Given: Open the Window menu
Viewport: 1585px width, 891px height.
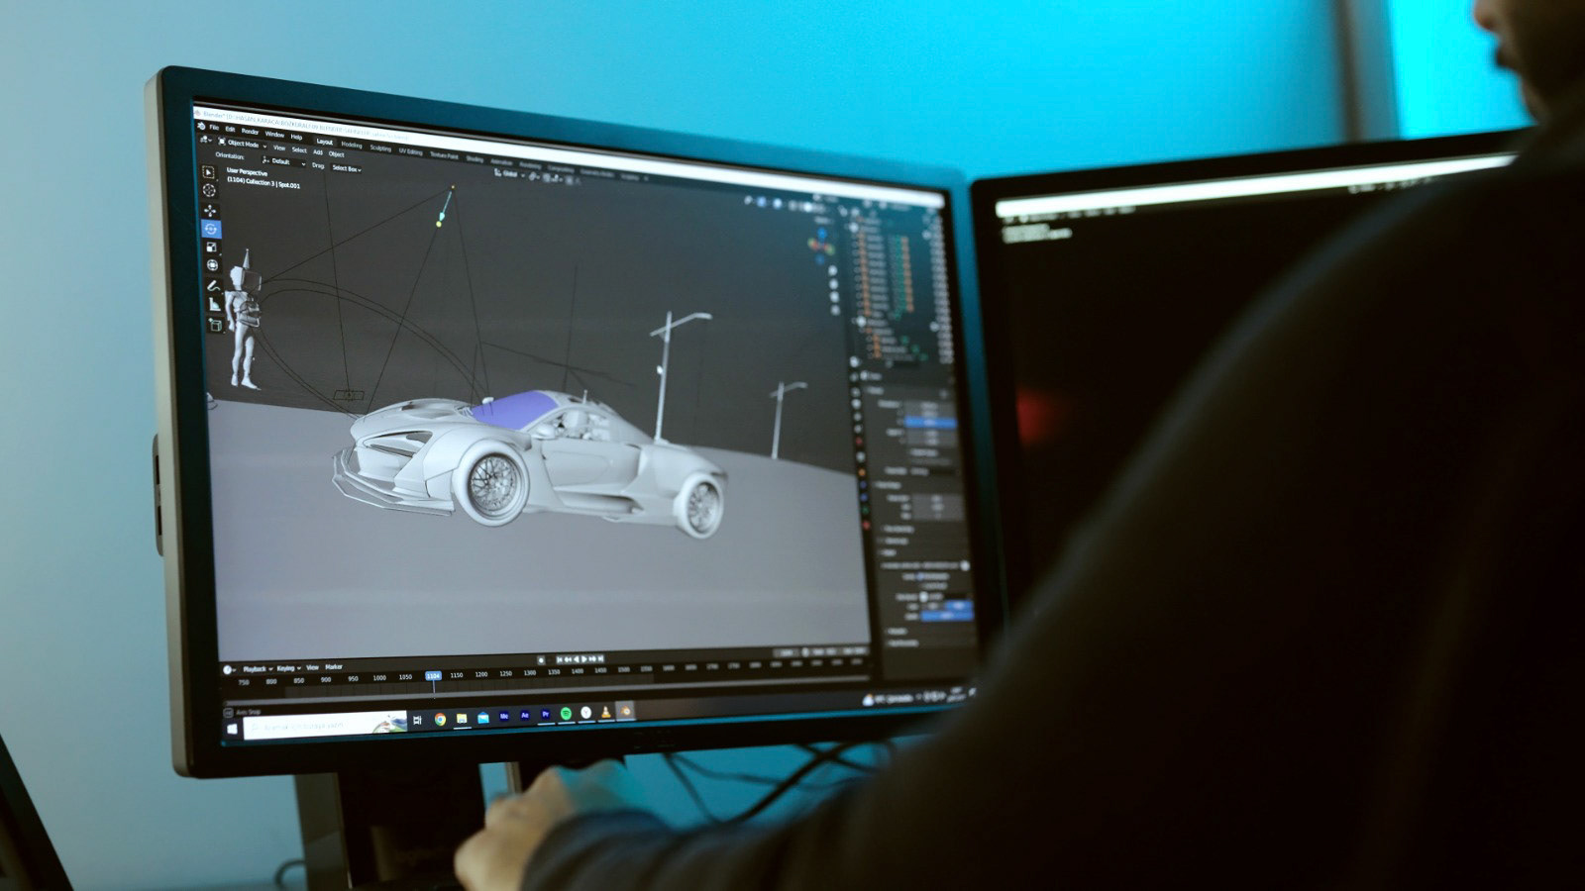Looking at the screenshot, I should coord(274,135).
